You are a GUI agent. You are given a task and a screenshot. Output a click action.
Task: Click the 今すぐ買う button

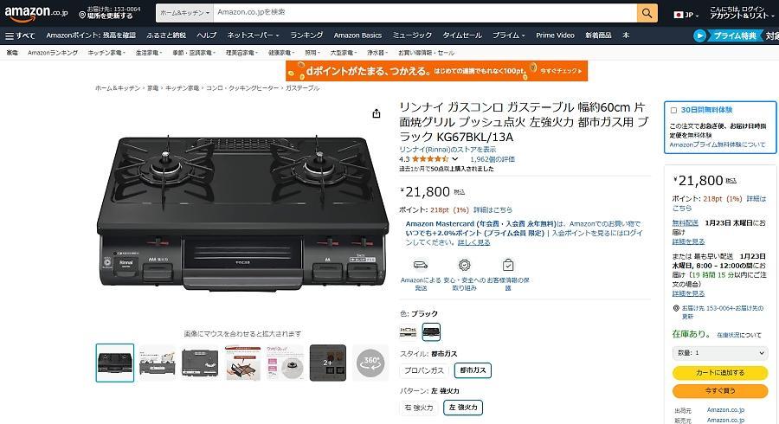tap(720, 391)
